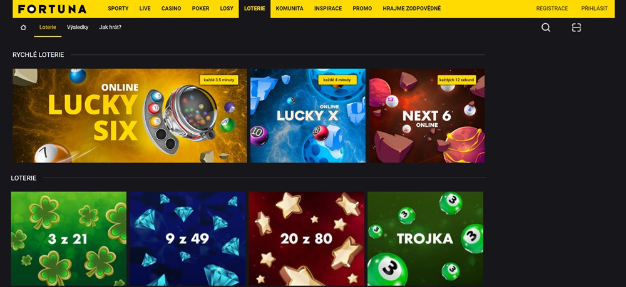
Task: Select the Loterie sub-tab
Action: (48, 28)
